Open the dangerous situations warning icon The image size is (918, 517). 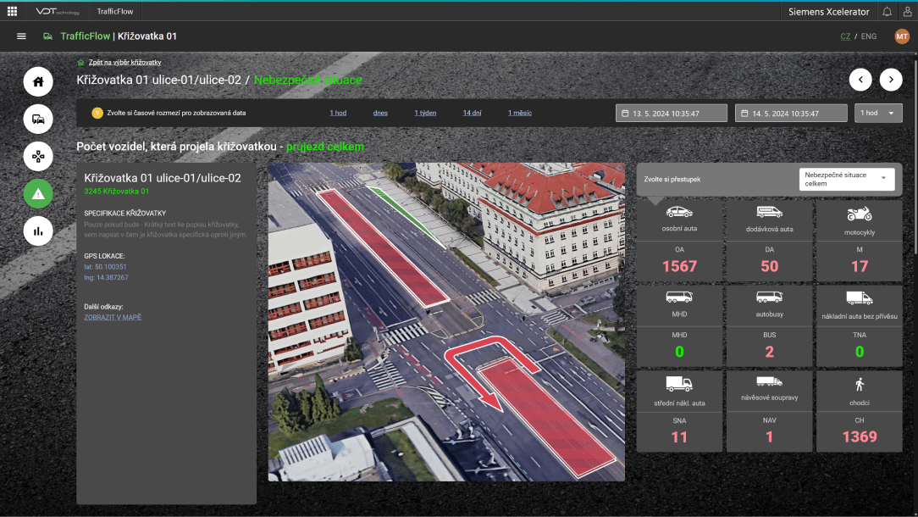click(x=38, y=194)
